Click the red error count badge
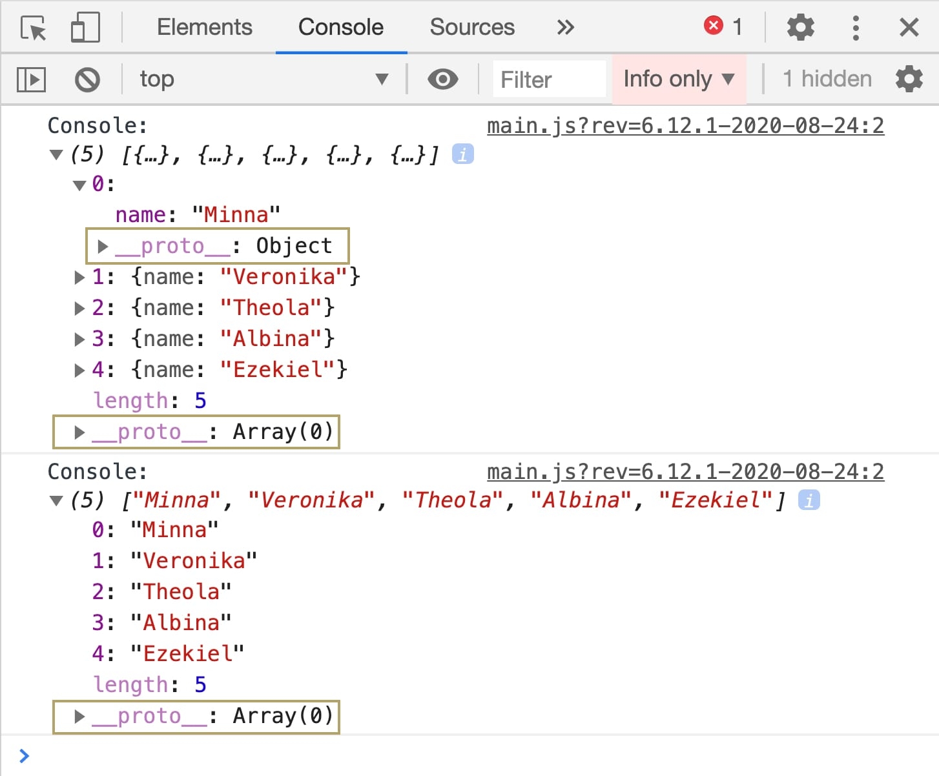Image resolution: width=939 pixels, height=776 pixels. coord(723,26)
